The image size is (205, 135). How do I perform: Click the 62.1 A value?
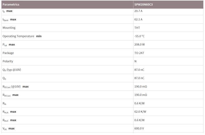pos(138,20)
